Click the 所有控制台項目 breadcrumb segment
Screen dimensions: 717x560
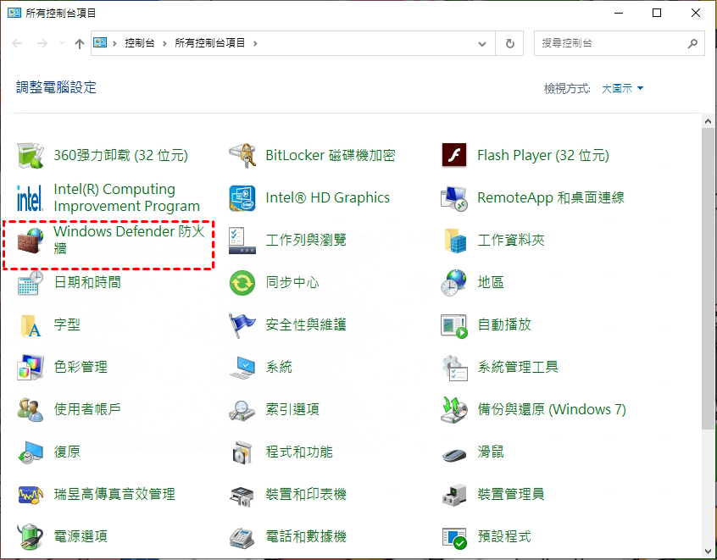click(x=210, y=43)
